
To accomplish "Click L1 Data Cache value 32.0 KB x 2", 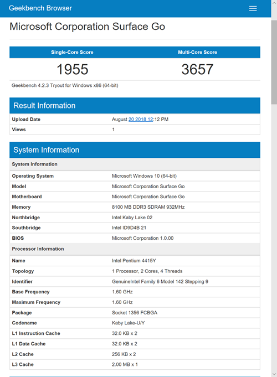I will pyautogui.click(x=125, y=344).
